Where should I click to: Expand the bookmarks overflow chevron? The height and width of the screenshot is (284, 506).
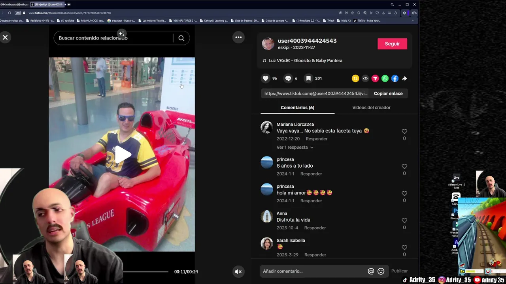(412, 21)
